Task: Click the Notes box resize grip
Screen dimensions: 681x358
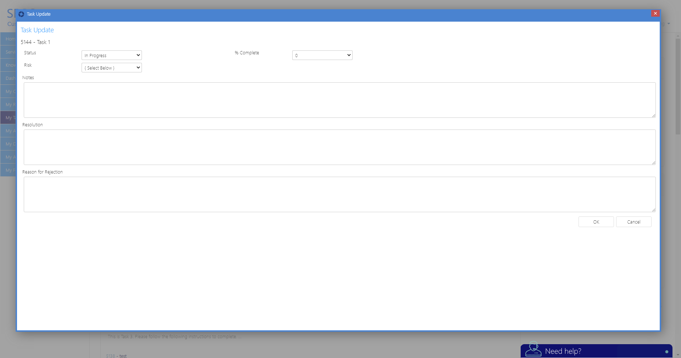Action: click(x=653, y=115)
